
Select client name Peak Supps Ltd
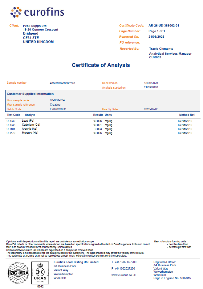pos(35,26)
